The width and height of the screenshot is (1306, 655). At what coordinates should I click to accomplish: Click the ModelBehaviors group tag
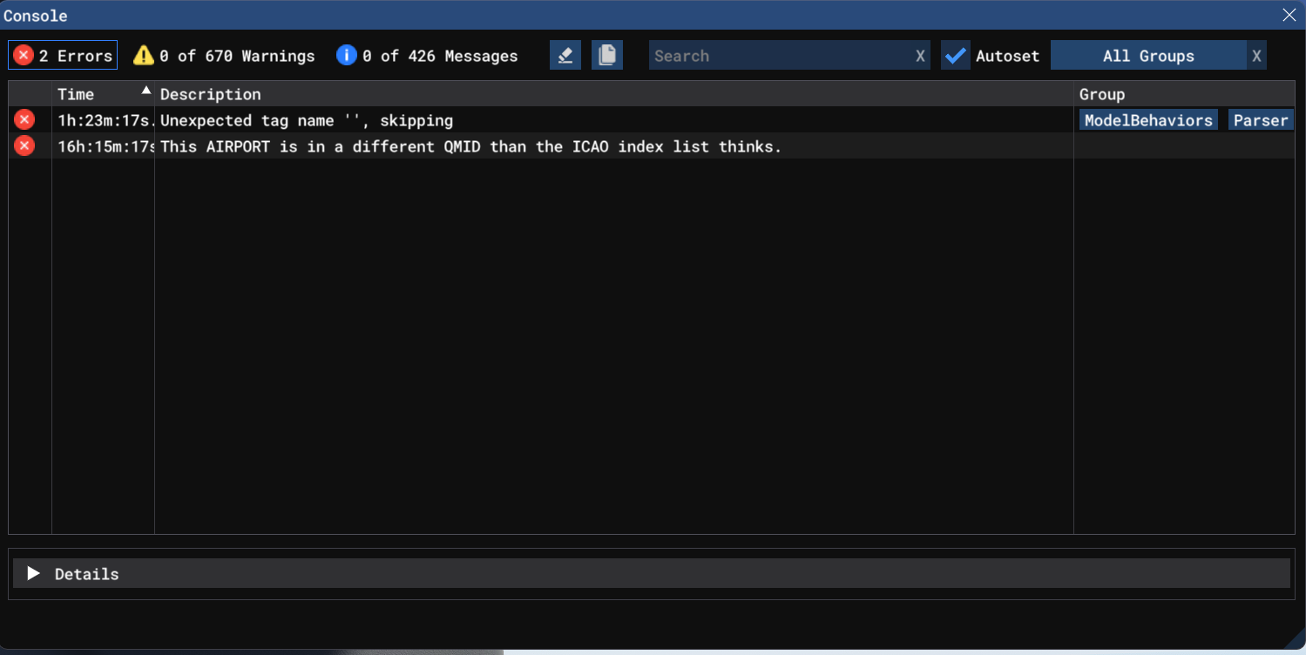[1148, 120]
